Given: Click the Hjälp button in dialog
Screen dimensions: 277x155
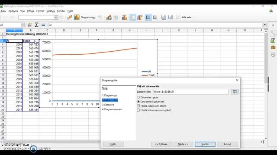Looking at the screenshot, I should [x=113, y=144].
